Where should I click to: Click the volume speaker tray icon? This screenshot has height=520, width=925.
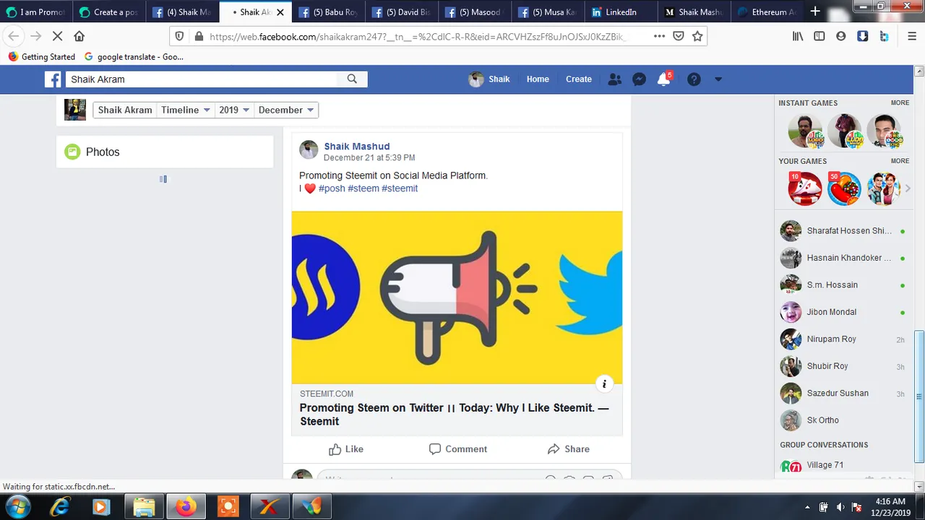point(840,507)
